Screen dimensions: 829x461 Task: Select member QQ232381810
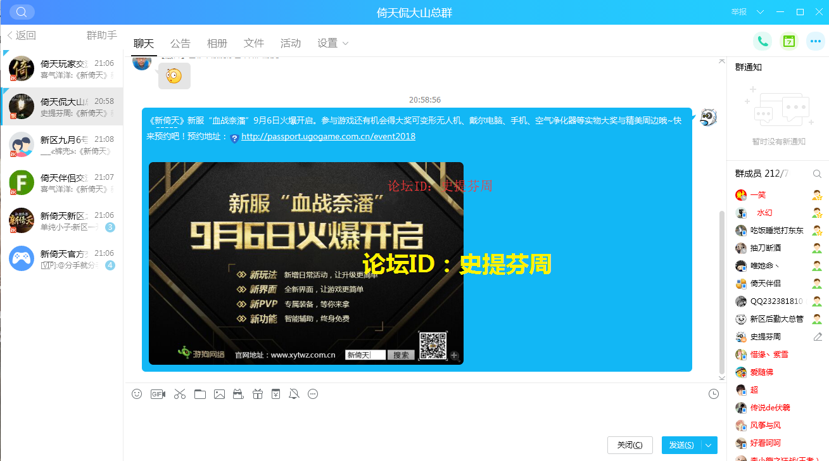tap(778, 301)
